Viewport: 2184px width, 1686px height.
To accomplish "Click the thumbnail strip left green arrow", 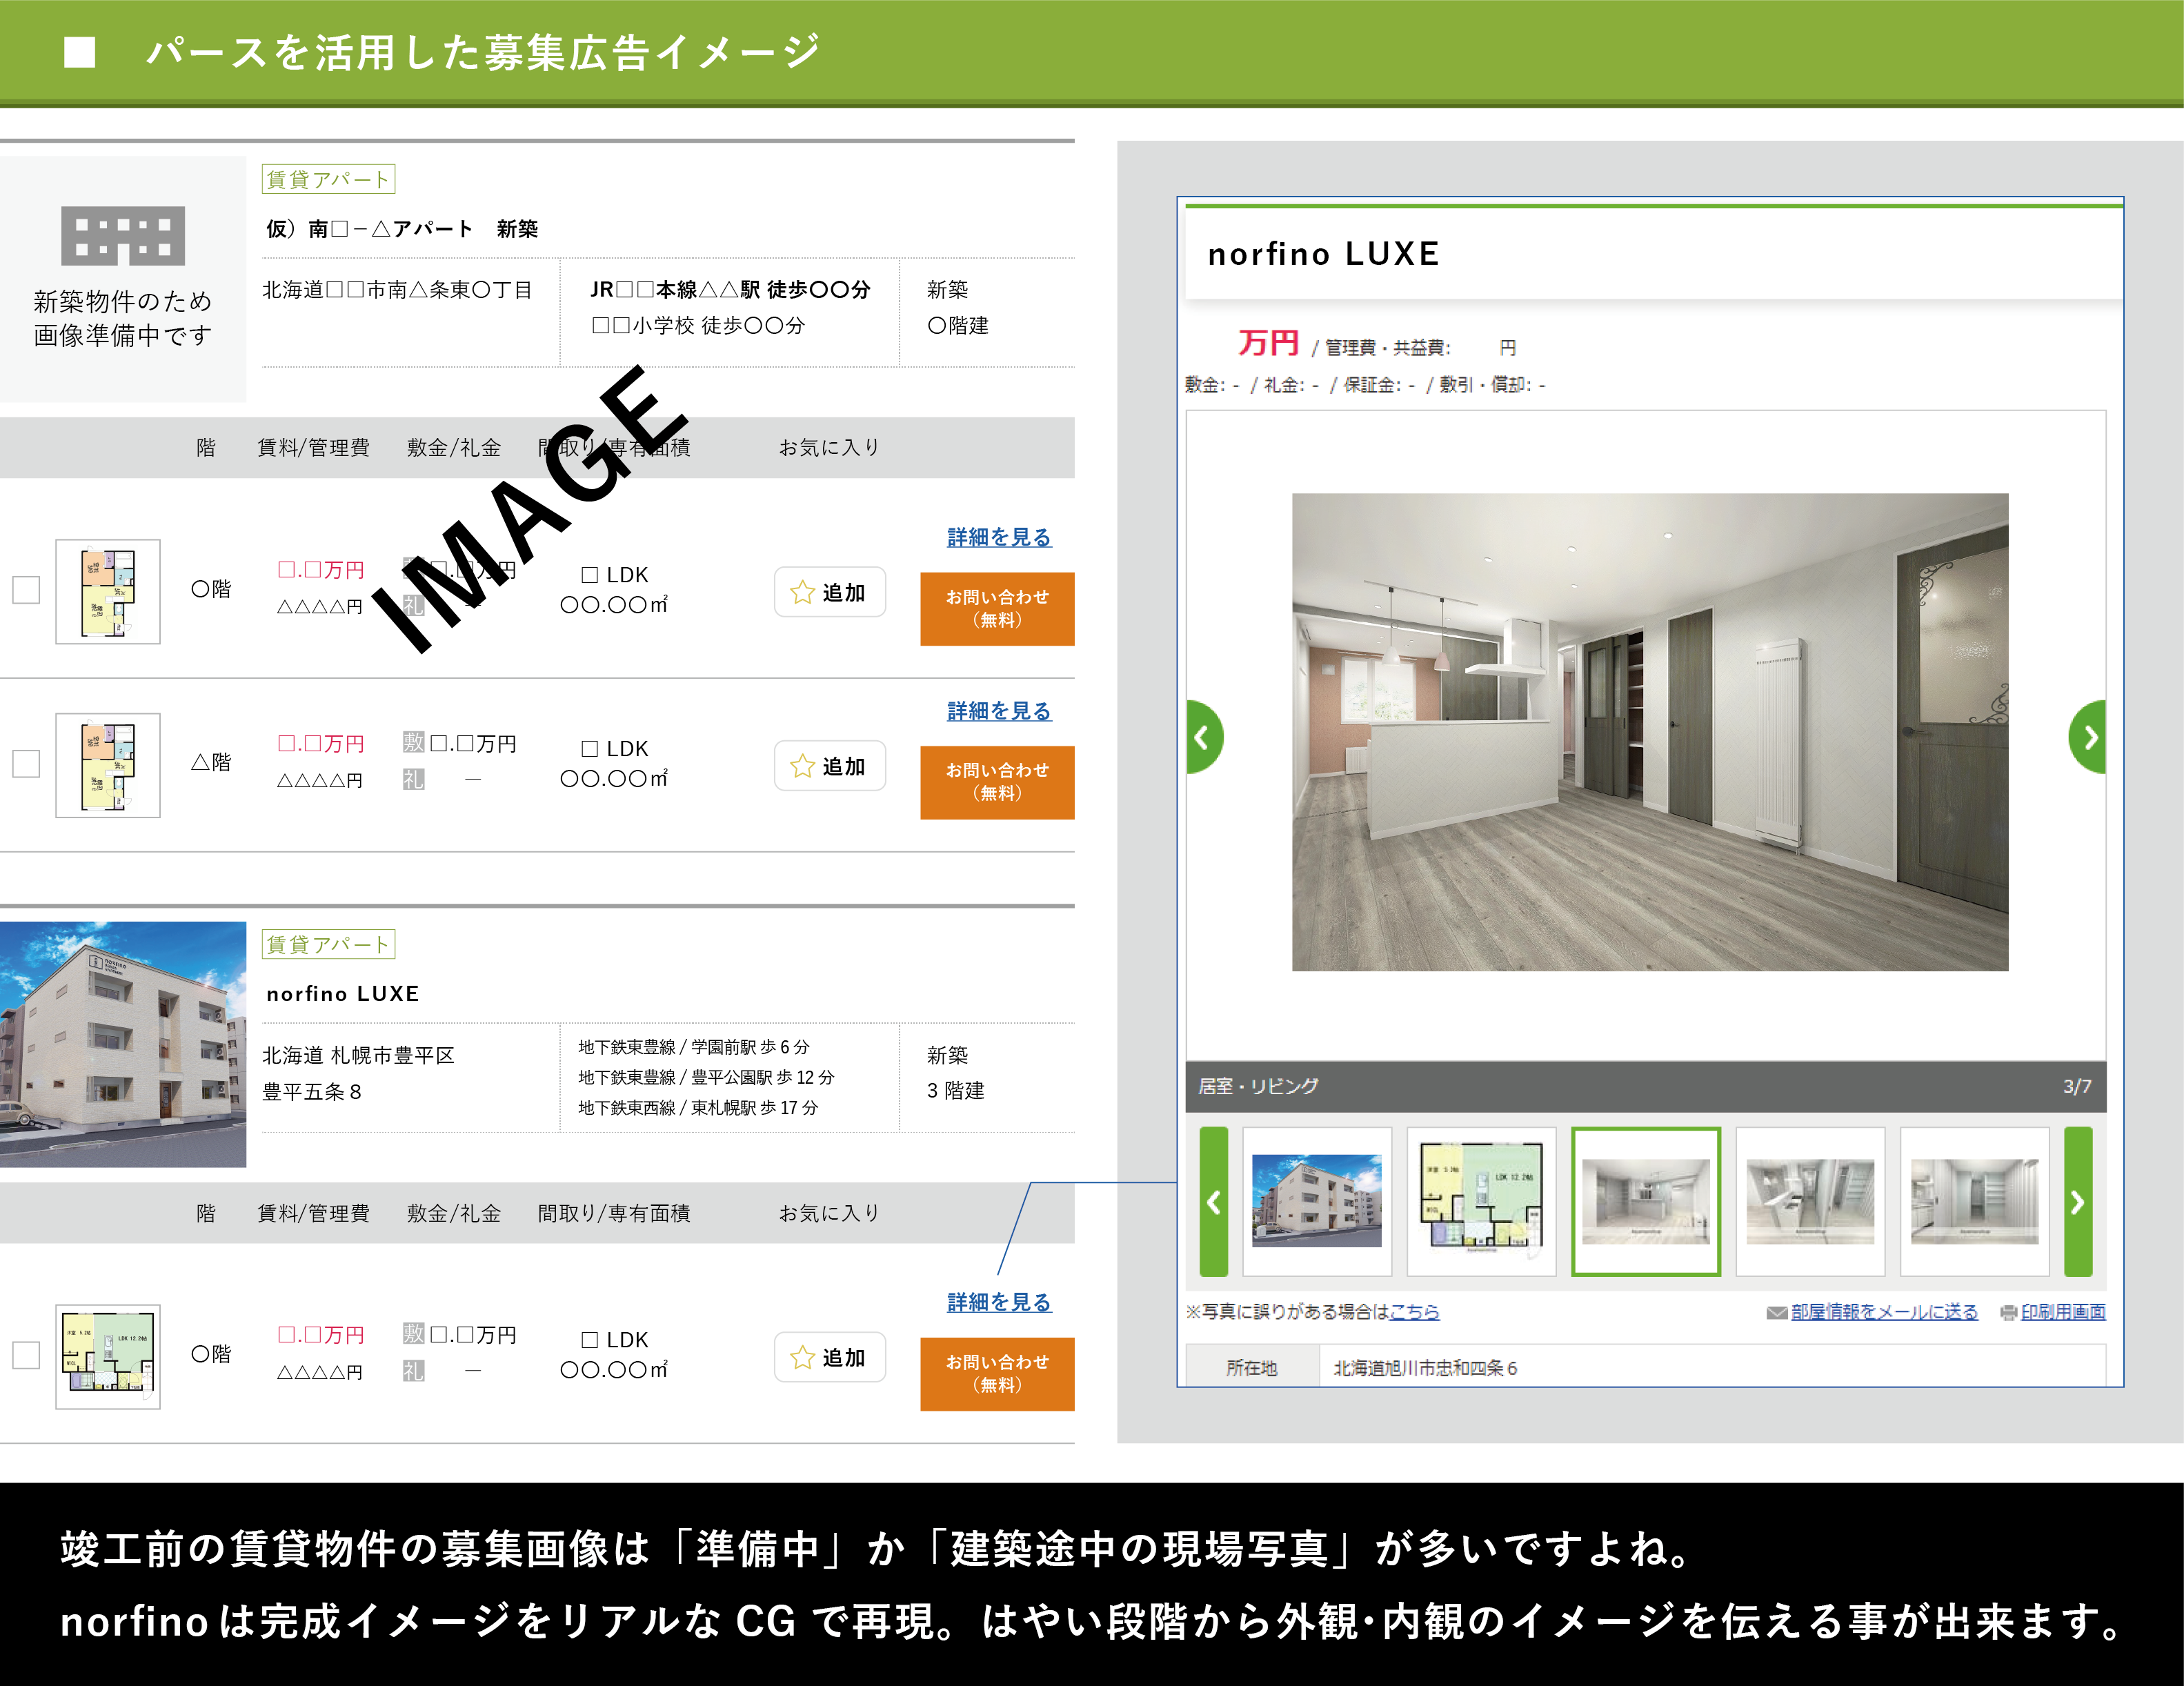I will tap(1214, 1201).
